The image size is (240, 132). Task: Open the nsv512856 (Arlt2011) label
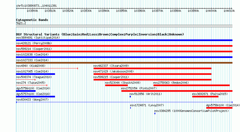pos(146,94)
